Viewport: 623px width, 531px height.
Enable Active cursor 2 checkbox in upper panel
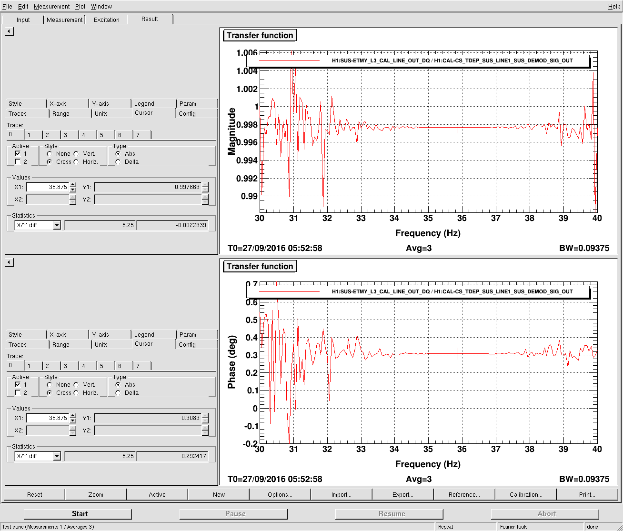click(18, 162)
